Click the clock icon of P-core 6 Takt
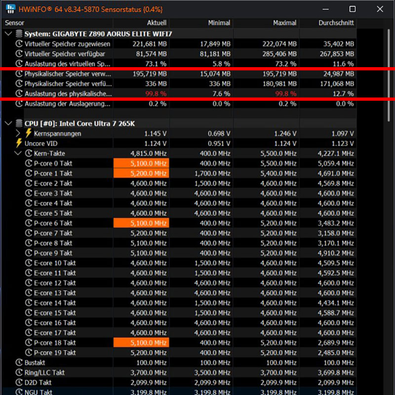 (x=29, y=223)
